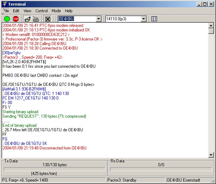Open the Mode menu
The image size is (216, 184).
56,11
